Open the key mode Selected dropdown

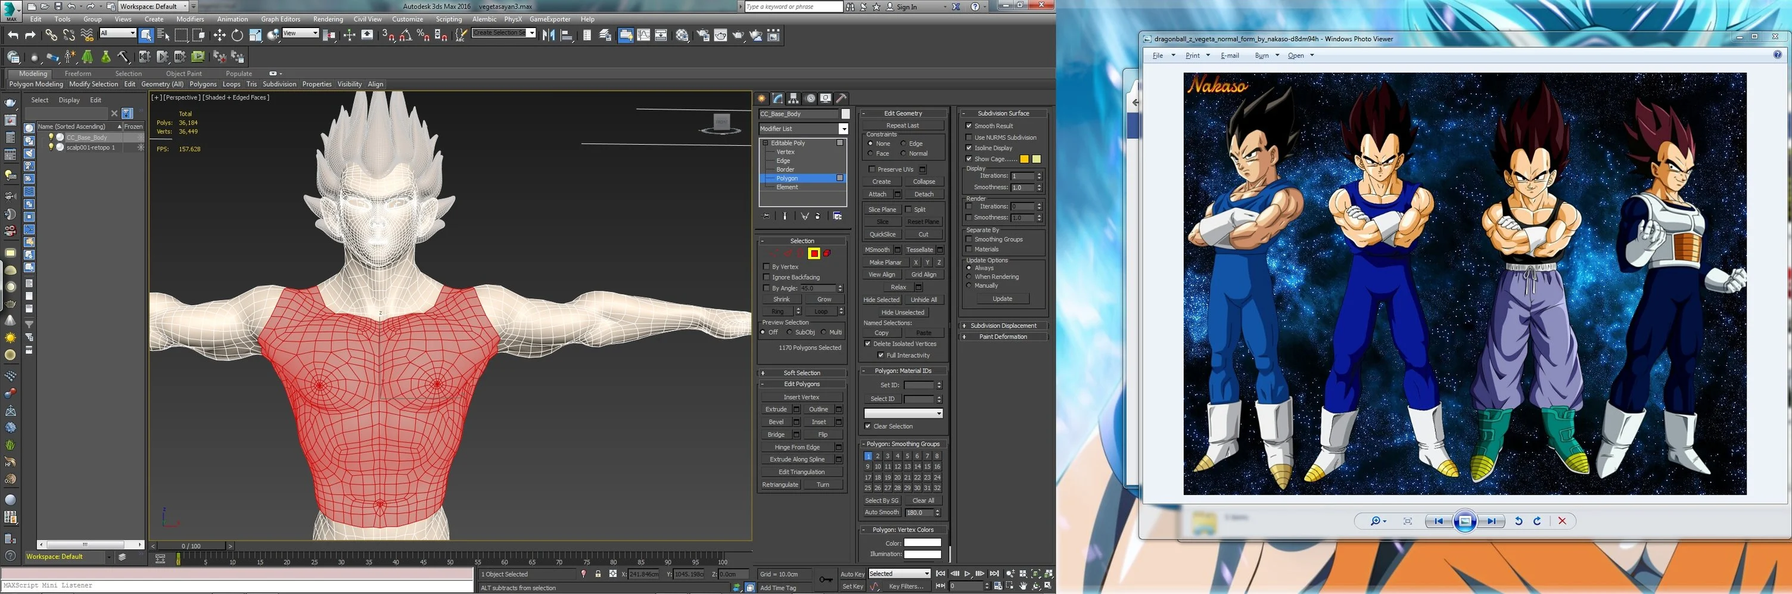(899, 574)
